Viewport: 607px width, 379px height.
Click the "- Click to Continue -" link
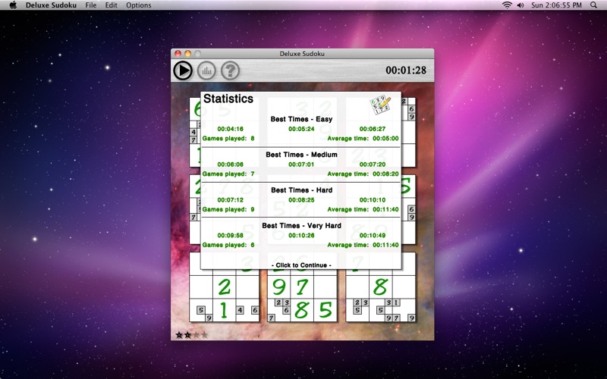coord(301,265)
